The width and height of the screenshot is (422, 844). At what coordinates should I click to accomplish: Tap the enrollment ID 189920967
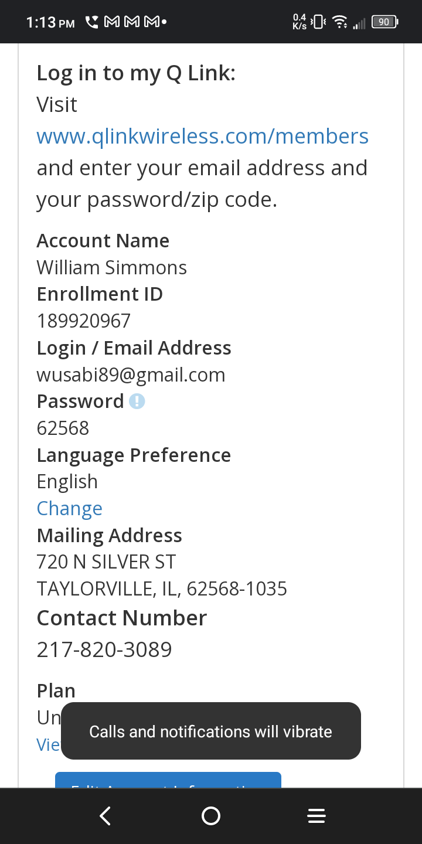coord(83,321)
